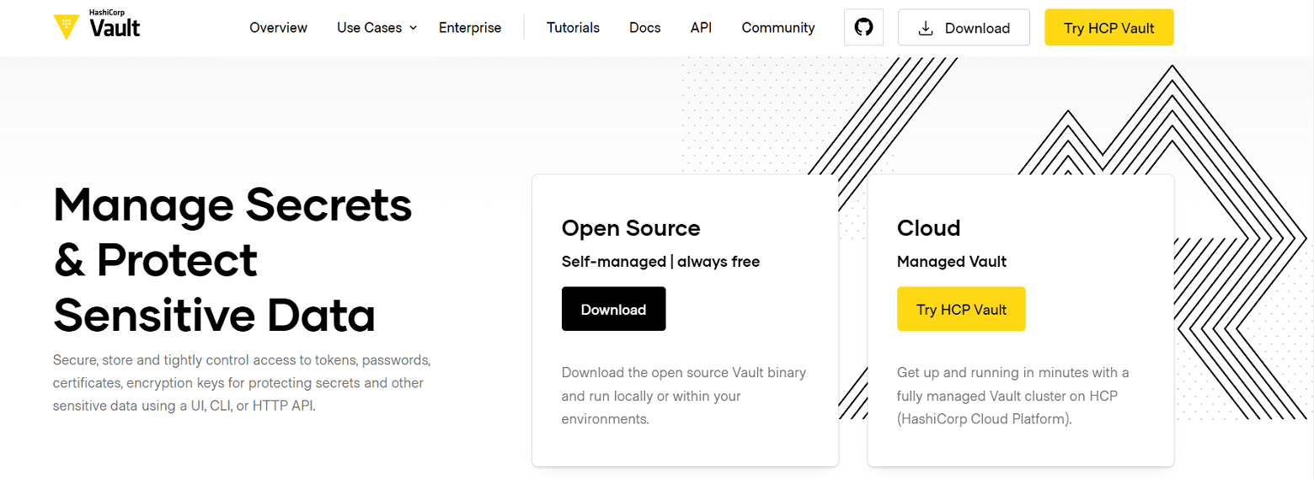
Task: Click the HashiCorp Vault wordmark text
Action: [x=115, y=27]
